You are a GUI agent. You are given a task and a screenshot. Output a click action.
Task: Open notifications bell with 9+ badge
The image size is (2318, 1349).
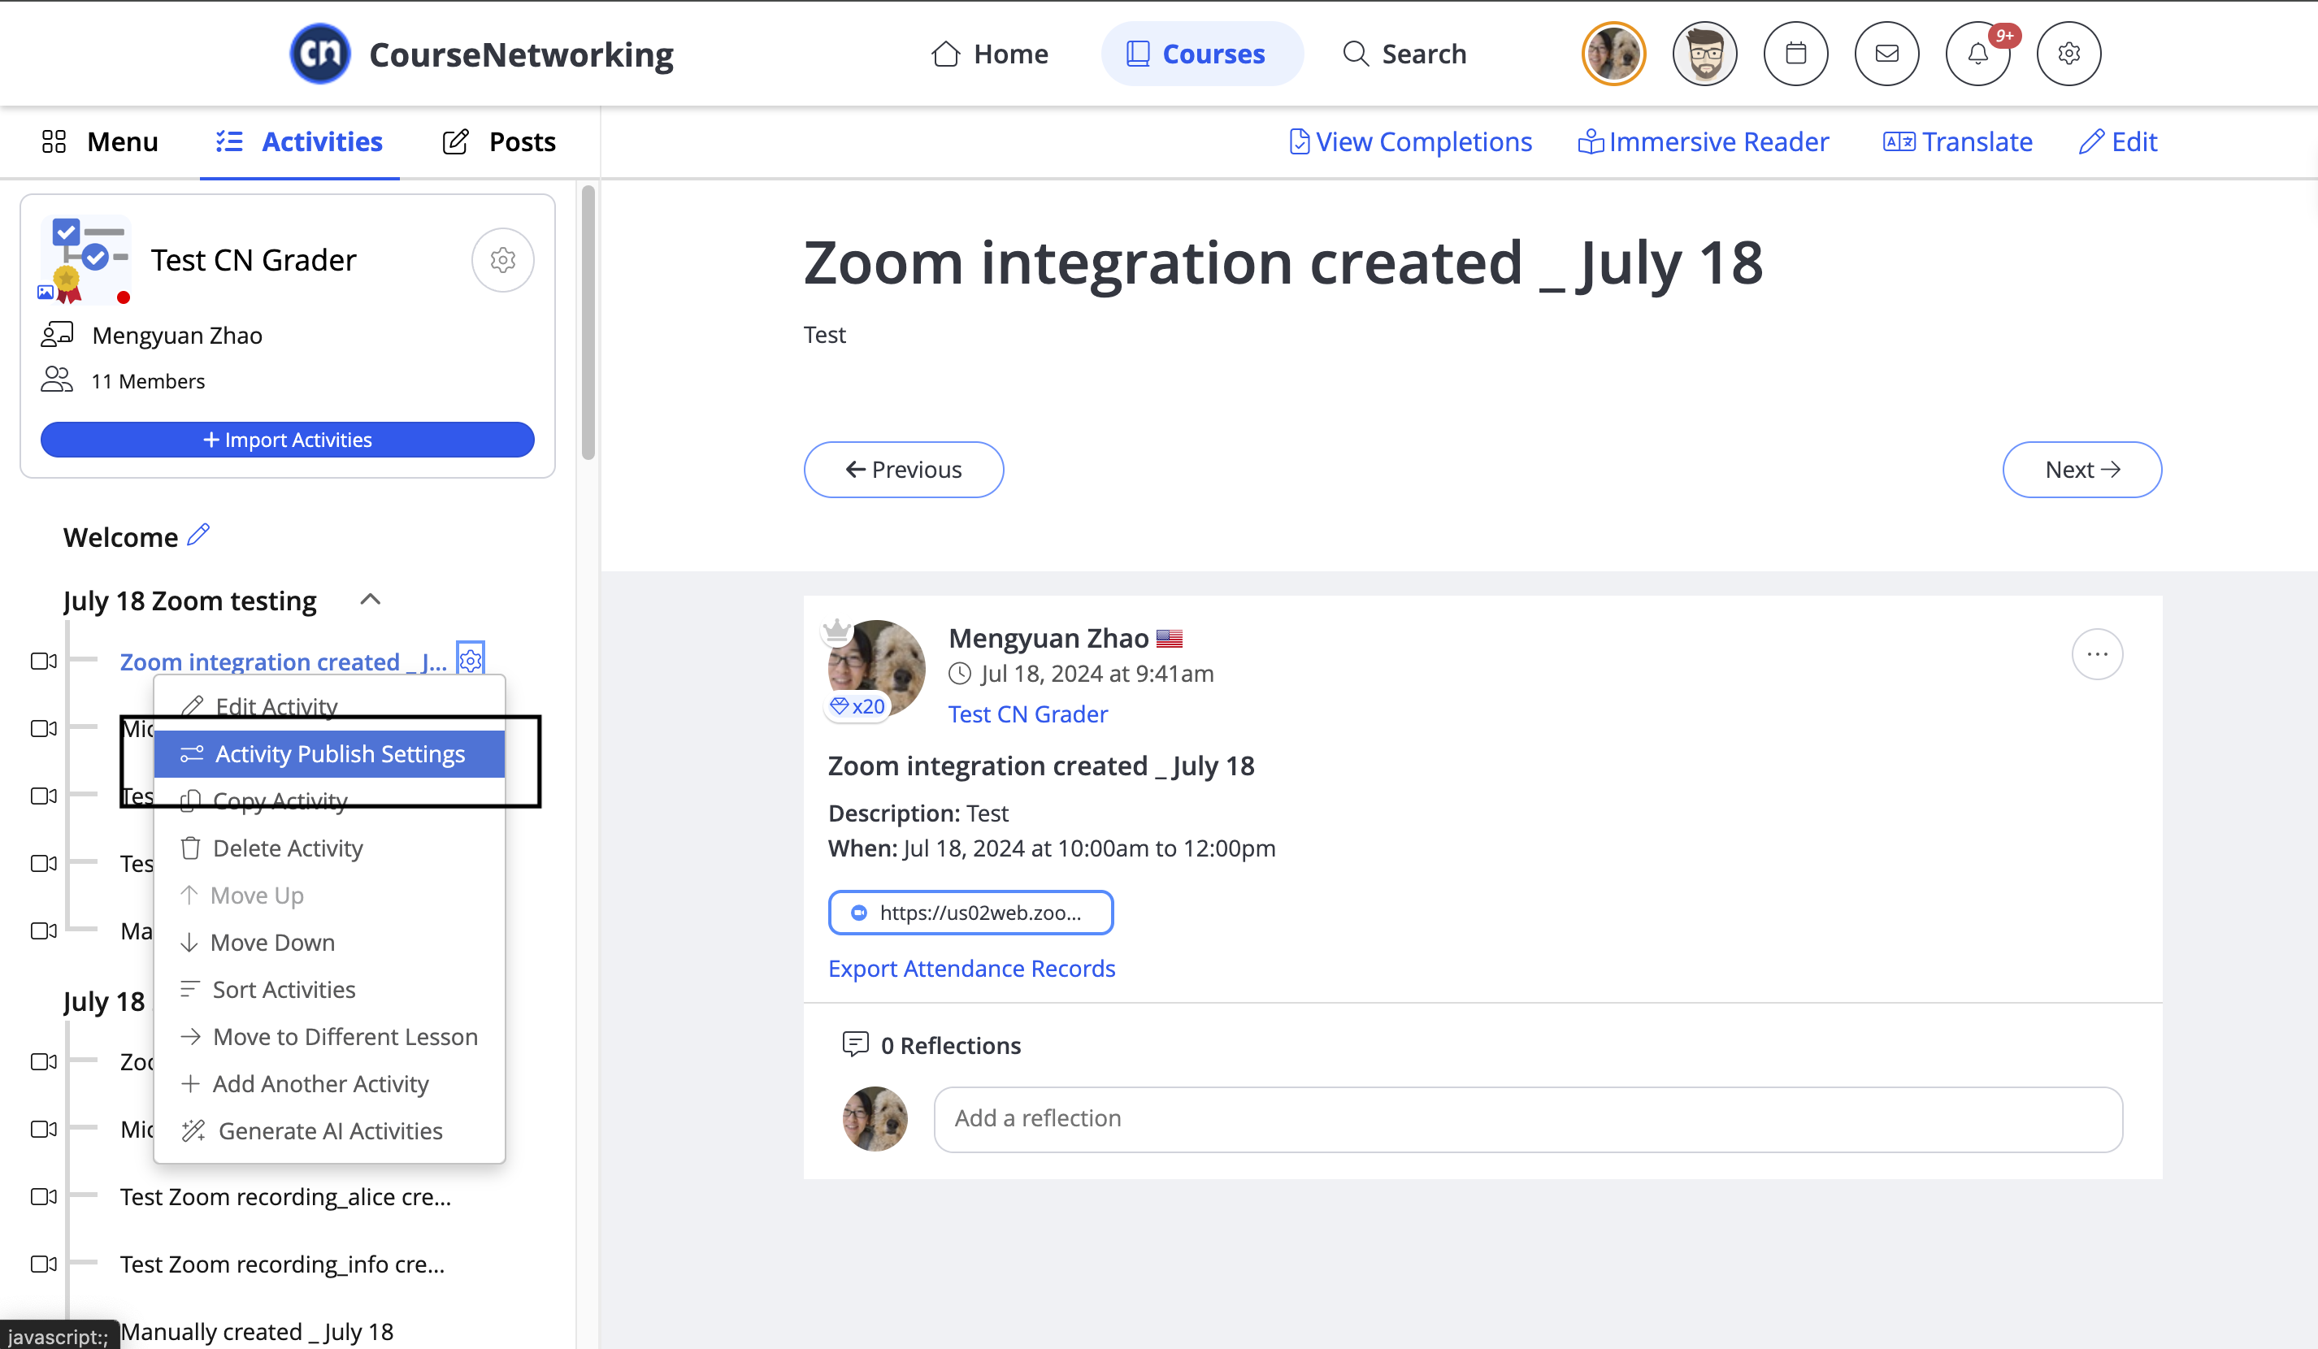(x=1977, y=54)
